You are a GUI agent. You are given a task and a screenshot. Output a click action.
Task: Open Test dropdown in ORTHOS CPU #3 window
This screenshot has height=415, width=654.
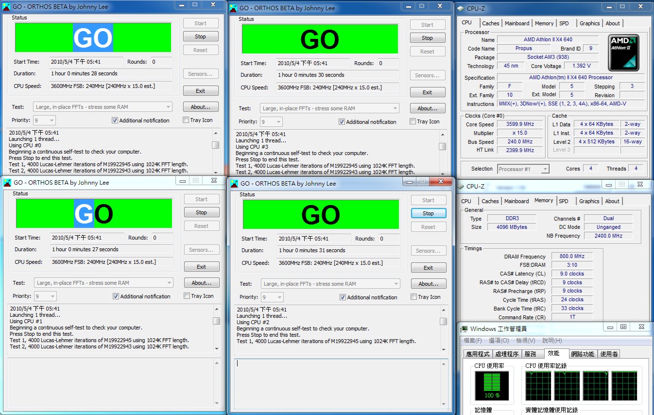tap(329, 108)
